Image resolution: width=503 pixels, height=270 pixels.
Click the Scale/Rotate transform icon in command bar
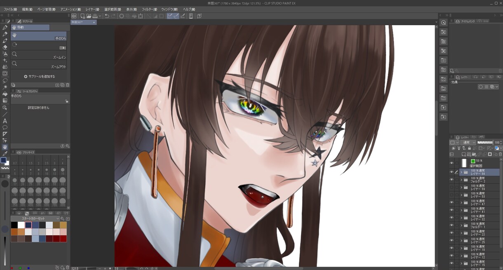(141, 16)
